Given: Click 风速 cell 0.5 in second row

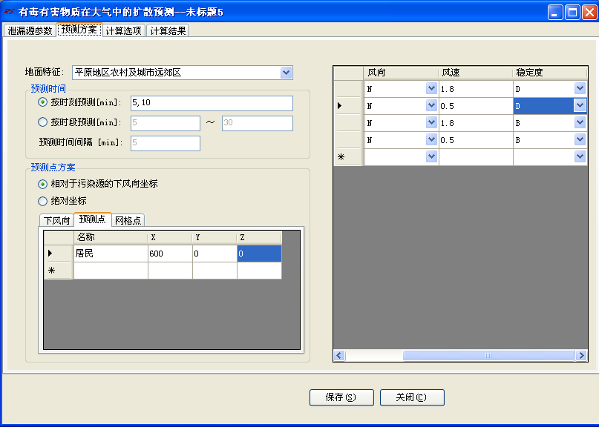Looking at the screenshot, I should tap(476, 106).
